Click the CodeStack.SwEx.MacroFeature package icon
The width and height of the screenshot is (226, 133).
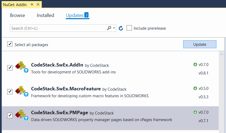tap(22, 91)
